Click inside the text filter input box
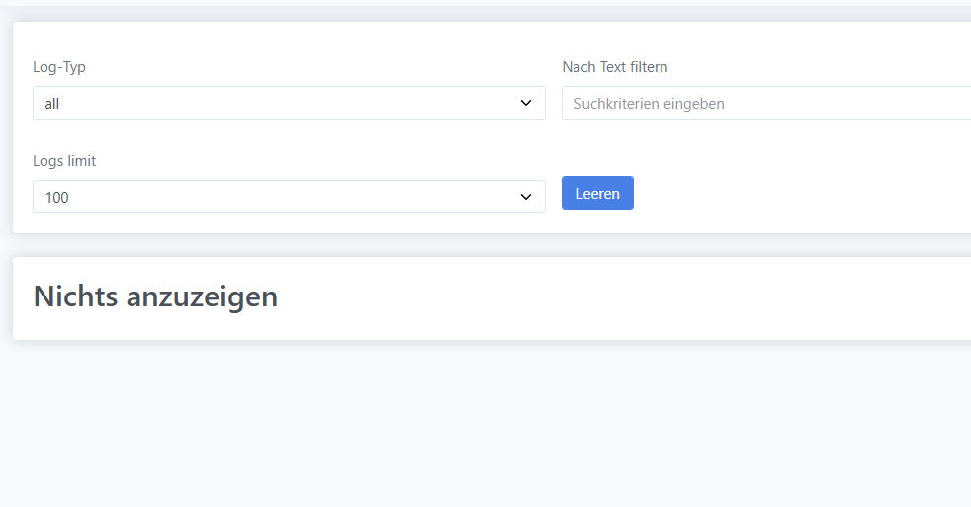Screen dimensions: 971x507 (x=766, y=103)
